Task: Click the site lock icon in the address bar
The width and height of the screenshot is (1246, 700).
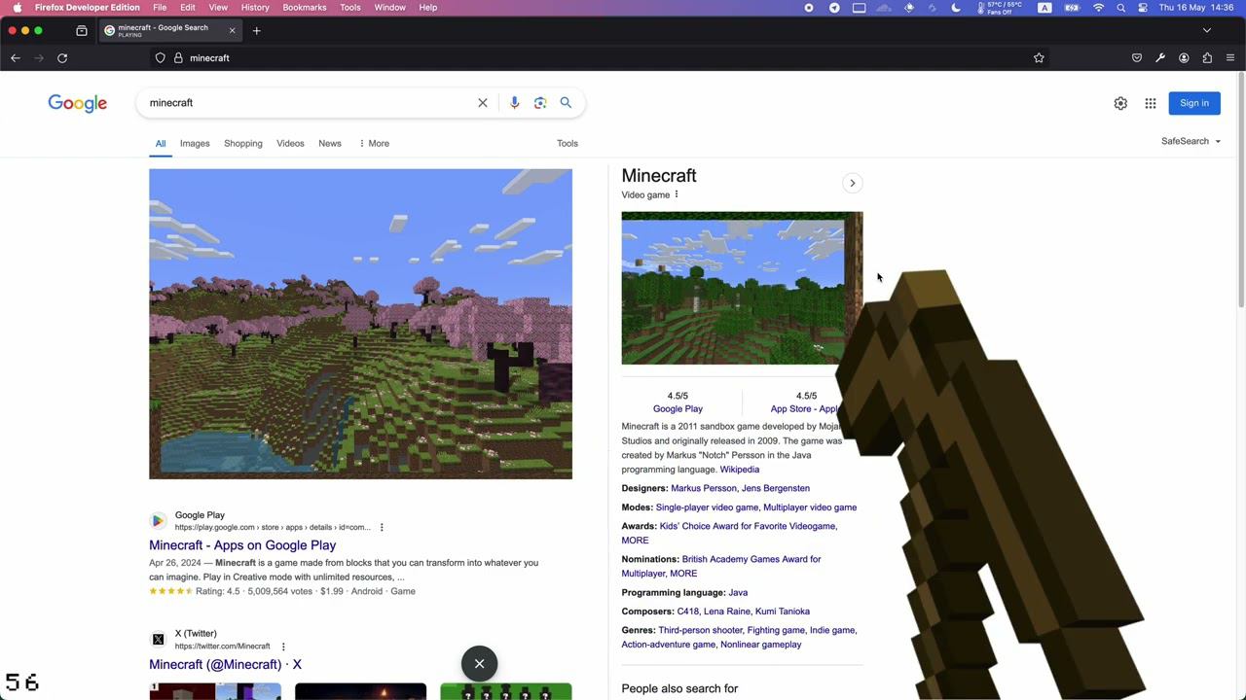Action: (178, 58)
